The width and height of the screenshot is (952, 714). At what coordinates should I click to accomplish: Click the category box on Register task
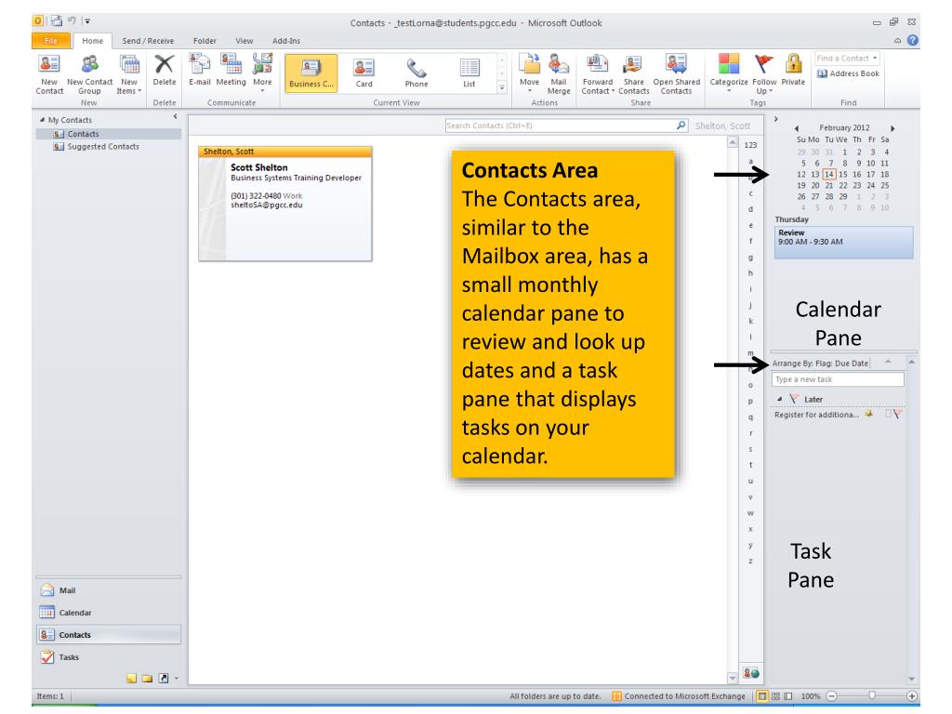(888, 414)
